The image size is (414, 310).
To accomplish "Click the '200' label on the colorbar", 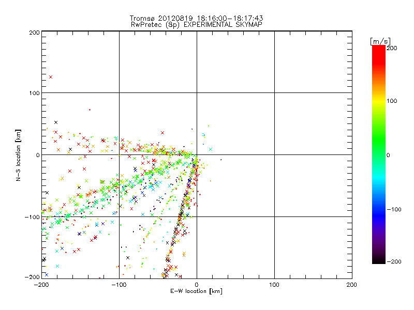I will click(x=392, y=48).
